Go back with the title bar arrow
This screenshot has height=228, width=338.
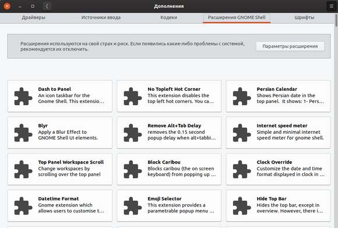(x=47, y=6)
